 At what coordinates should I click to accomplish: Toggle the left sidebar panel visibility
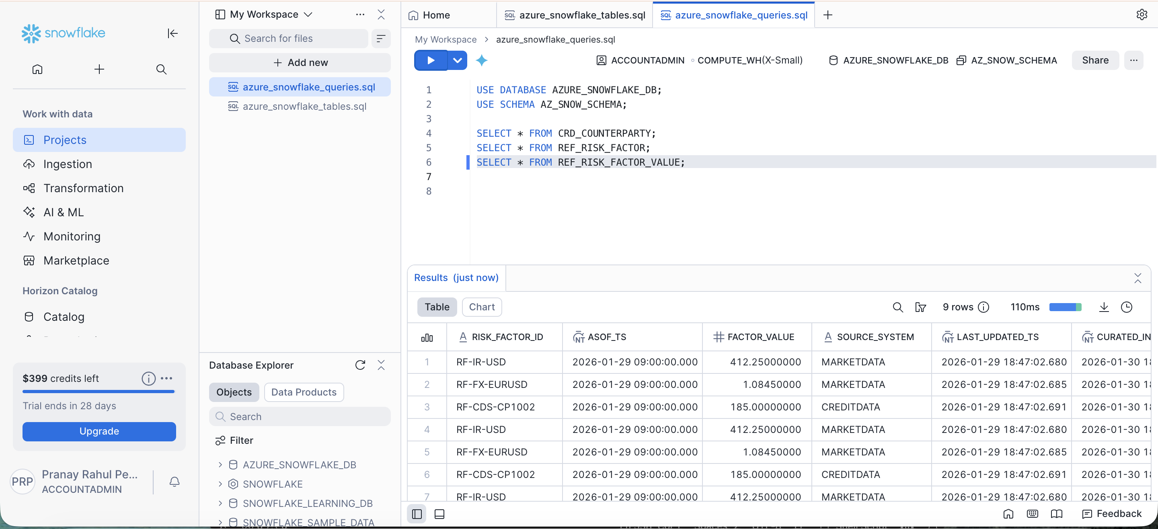point(416,514)
